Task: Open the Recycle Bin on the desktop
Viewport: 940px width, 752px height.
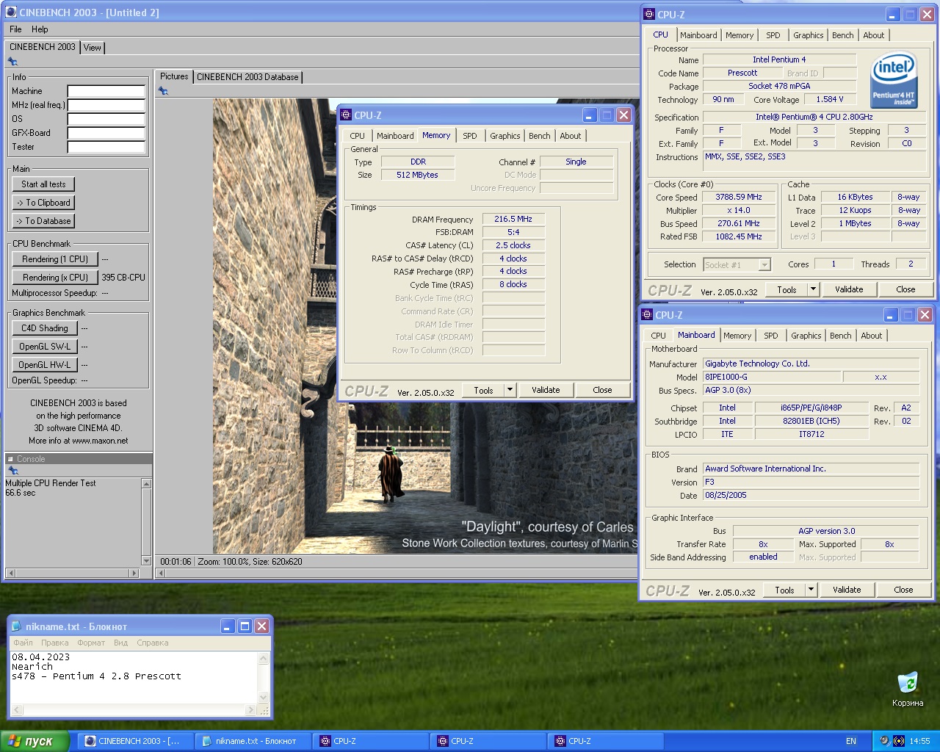Action: point(908,688)
